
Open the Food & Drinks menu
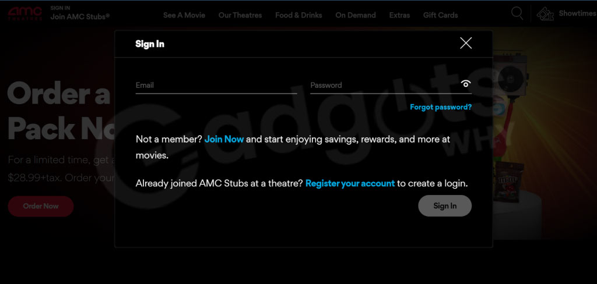coord(298,15)
